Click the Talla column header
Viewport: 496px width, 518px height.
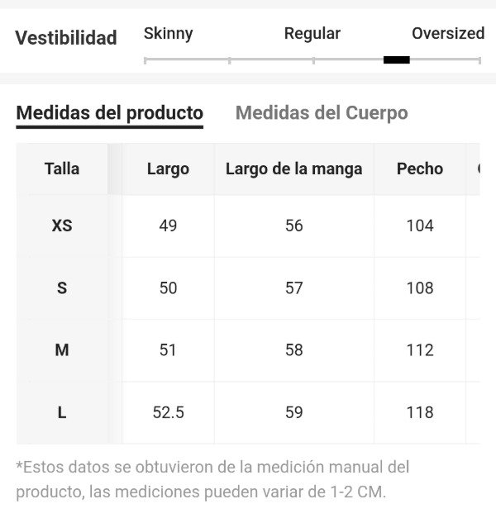tap(62, 169)
